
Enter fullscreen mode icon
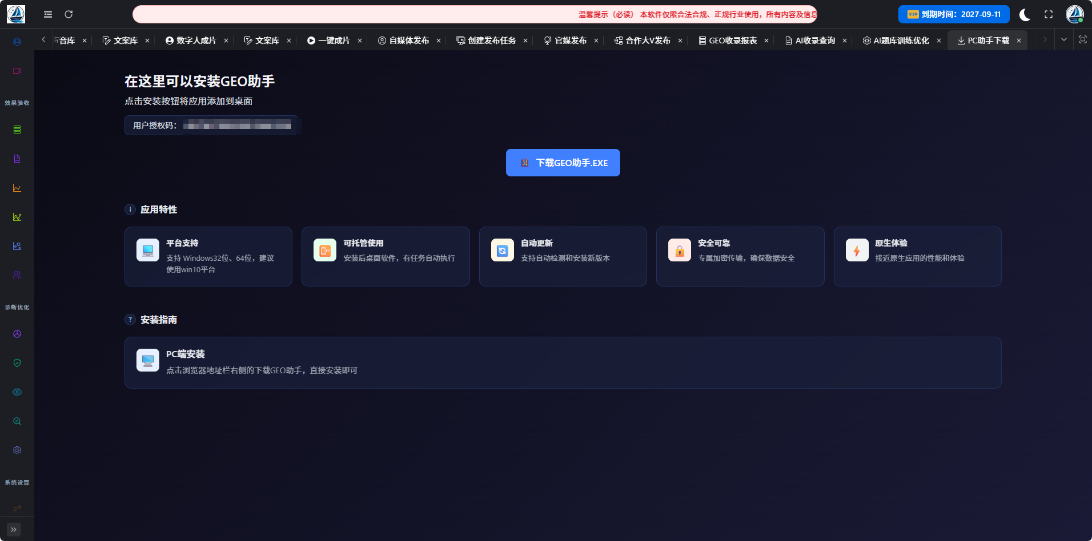pos(1048,14)
